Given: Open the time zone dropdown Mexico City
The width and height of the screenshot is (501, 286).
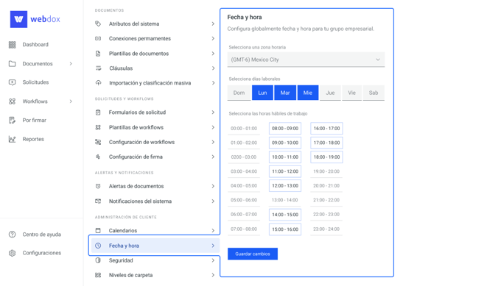Looking at the screenshot, I should pyautogui.click(x=306, y=60).
